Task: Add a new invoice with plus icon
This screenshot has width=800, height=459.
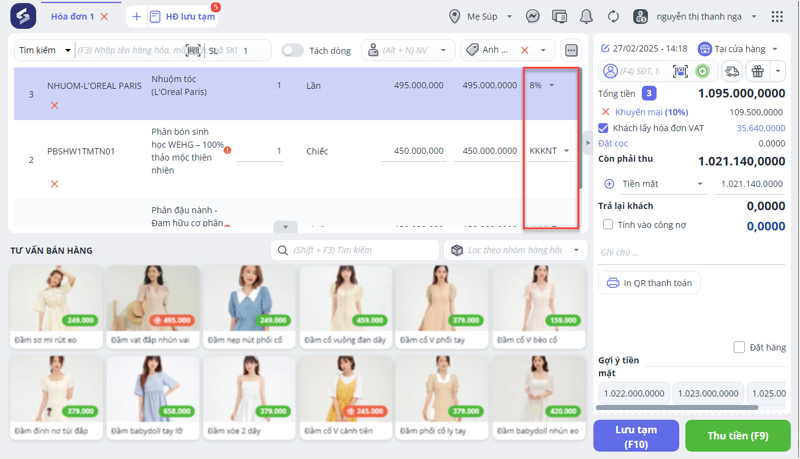Action: point(137,17)
